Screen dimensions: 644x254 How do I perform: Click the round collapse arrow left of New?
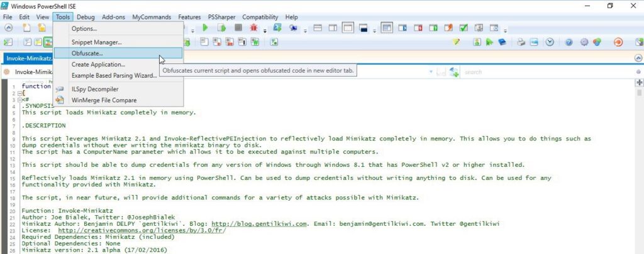(8, 28)
